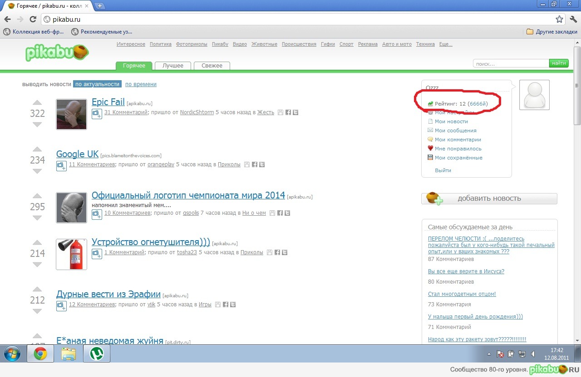
Task: Open the Еще... categories dropdown
Action: point(446,44)
